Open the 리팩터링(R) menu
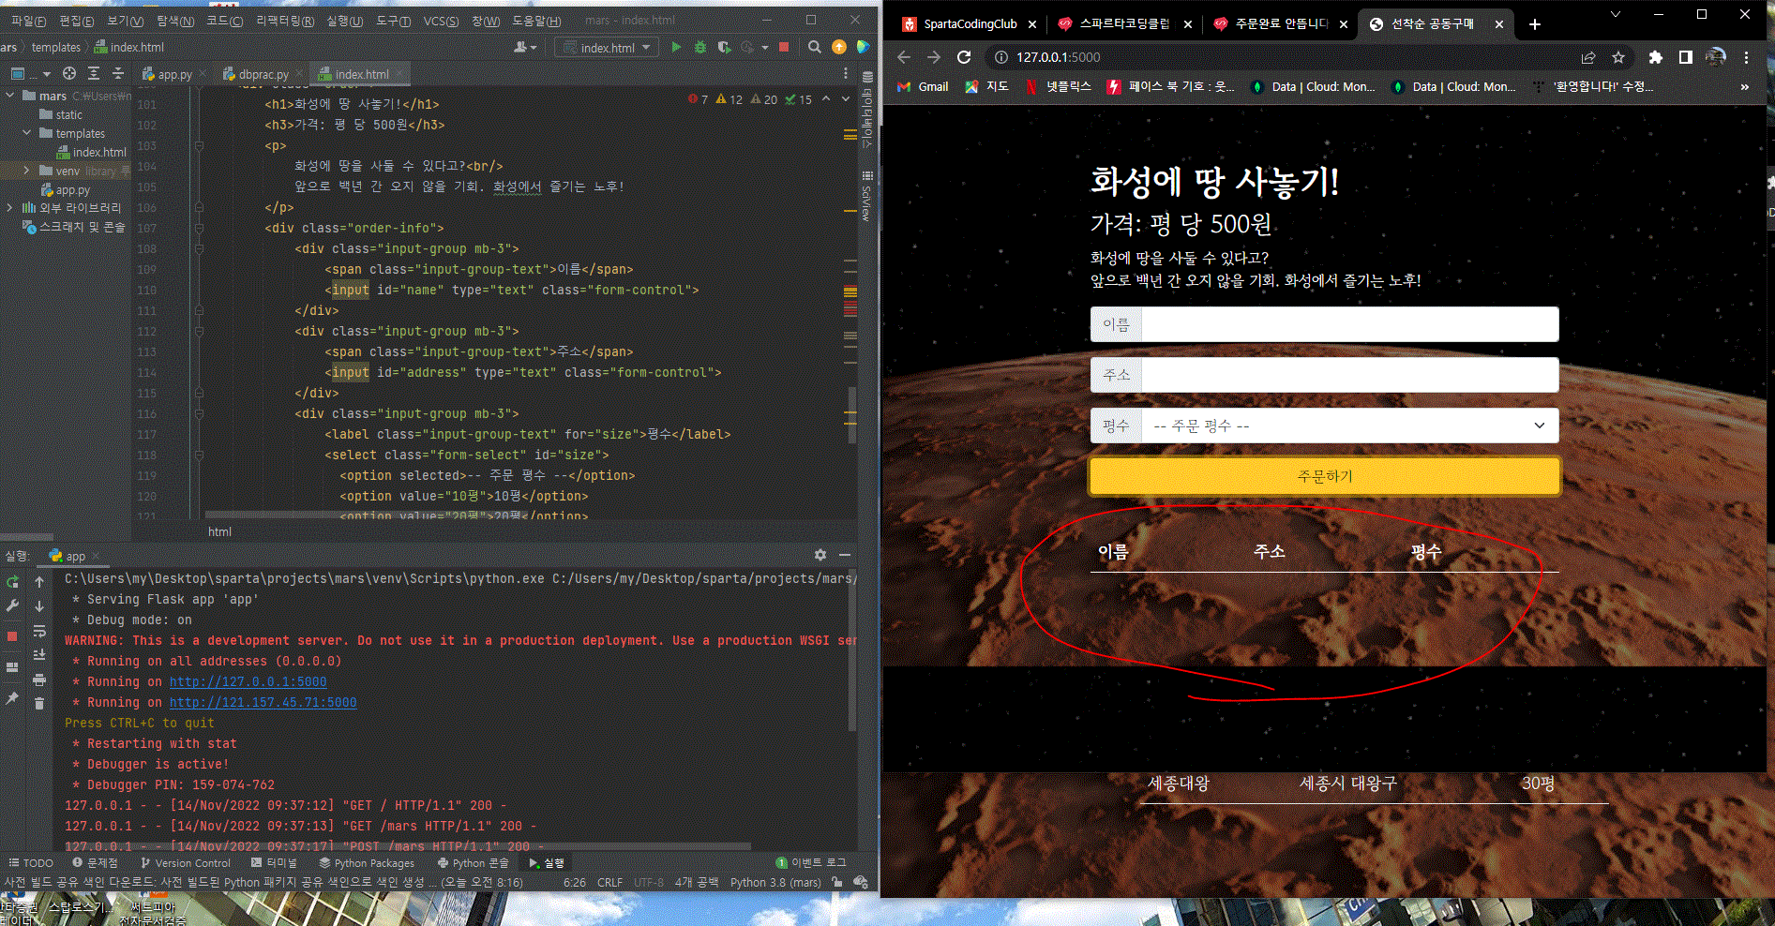This screenshot has width=1775, height=926. pos(285,21)
